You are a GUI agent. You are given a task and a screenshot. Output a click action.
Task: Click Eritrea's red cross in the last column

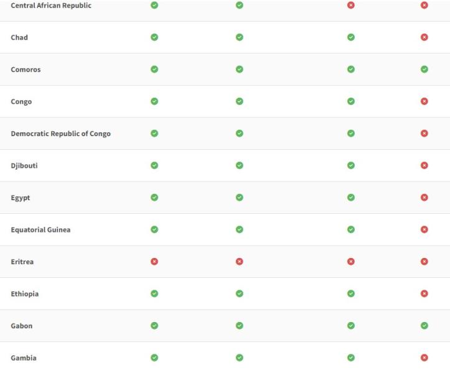(424, 262)
